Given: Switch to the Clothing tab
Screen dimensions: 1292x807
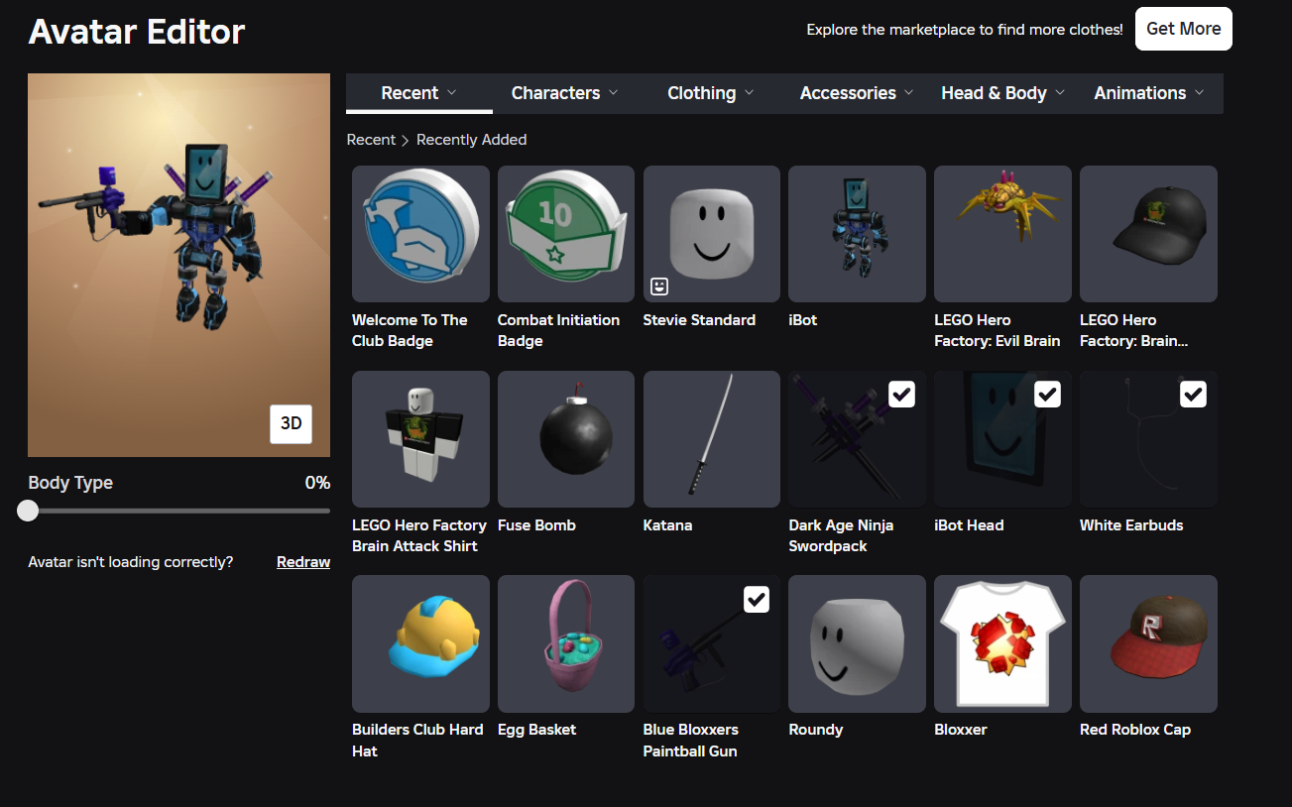Looking at the screenshot, I should pos(710,93).
